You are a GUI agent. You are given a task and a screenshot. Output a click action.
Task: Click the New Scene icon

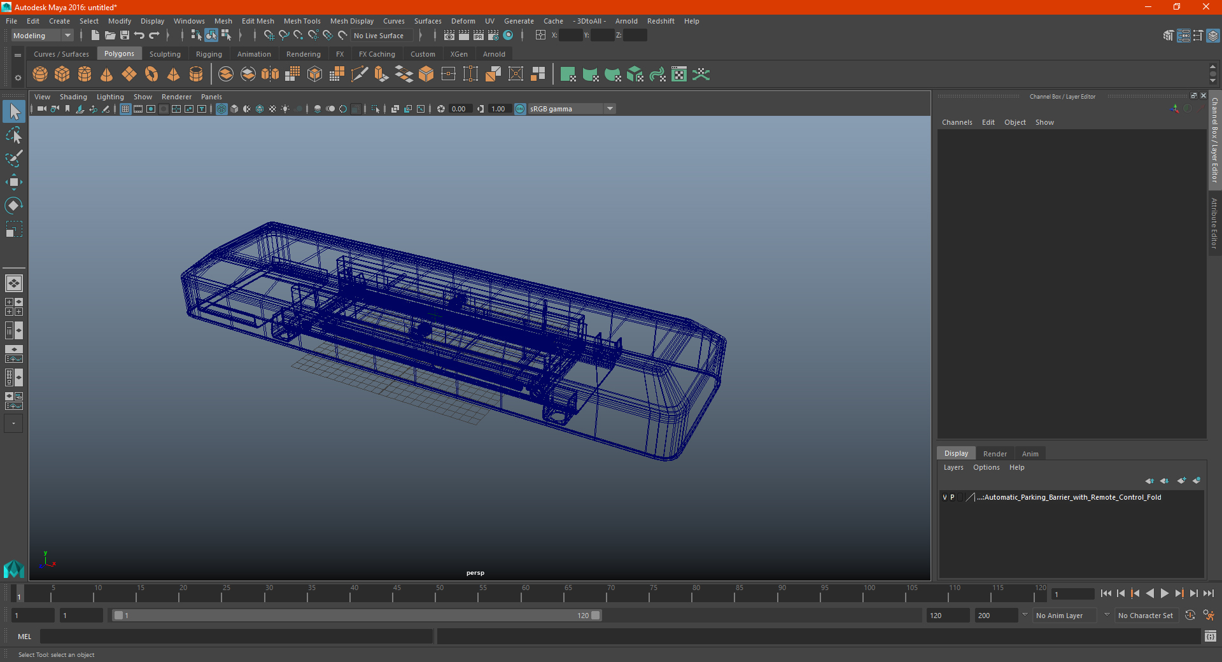[95, 36]
